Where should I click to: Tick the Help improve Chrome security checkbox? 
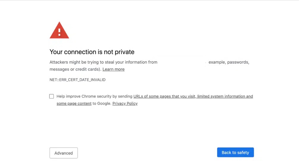[51, 96]
